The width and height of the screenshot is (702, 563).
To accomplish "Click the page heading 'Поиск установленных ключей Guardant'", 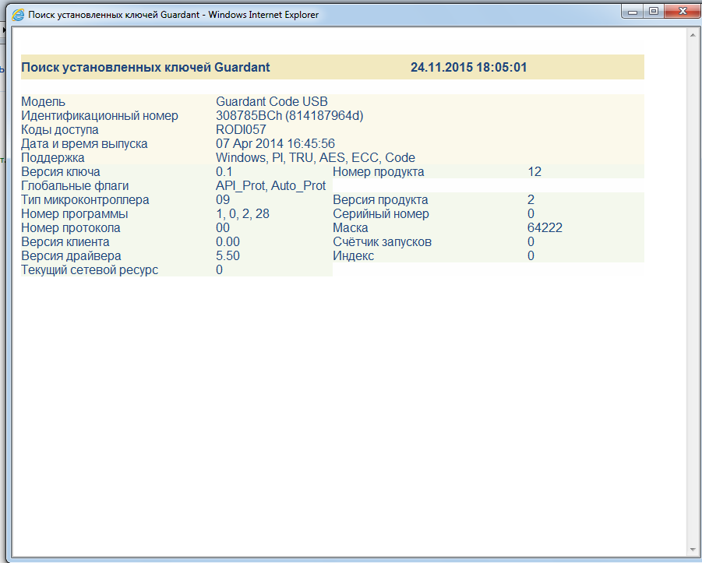I will (146, 68).
